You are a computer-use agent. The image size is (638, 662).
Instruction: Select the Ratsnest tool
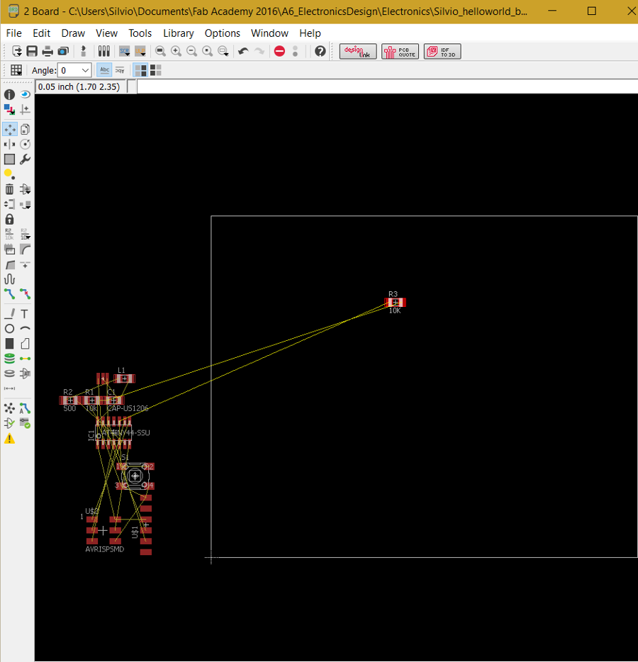pyautogui.click(x=9, y=408)
